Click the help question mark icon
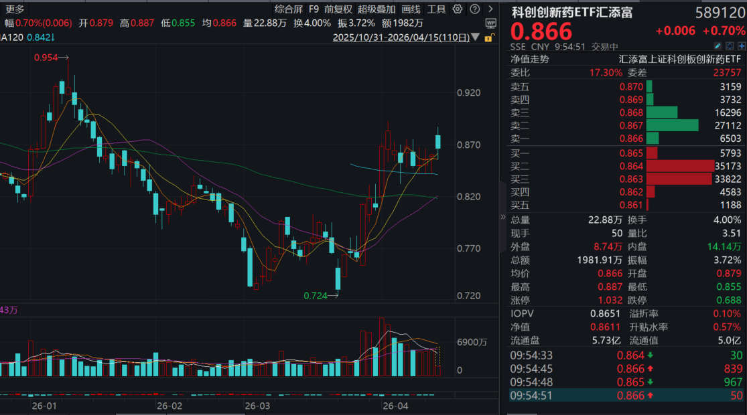 (474, 9)
